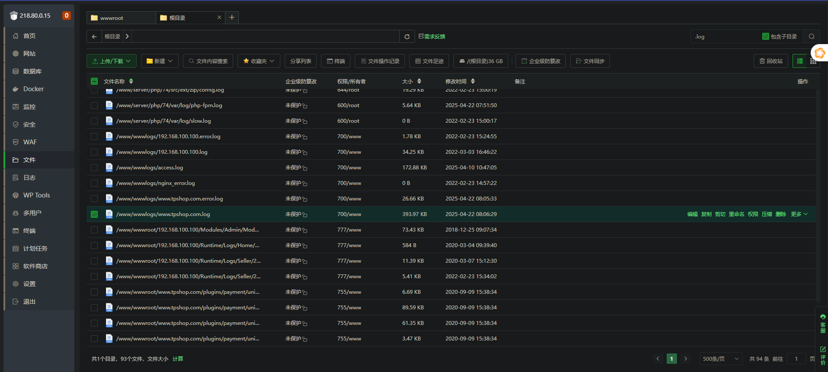Click 压缩 for www.tpshop.com.log

[x=767, y=214]
